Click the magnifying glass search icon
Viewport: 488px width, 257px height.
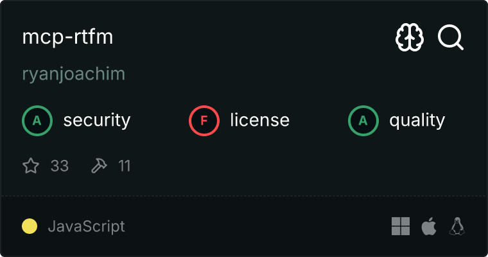(451, 38)
